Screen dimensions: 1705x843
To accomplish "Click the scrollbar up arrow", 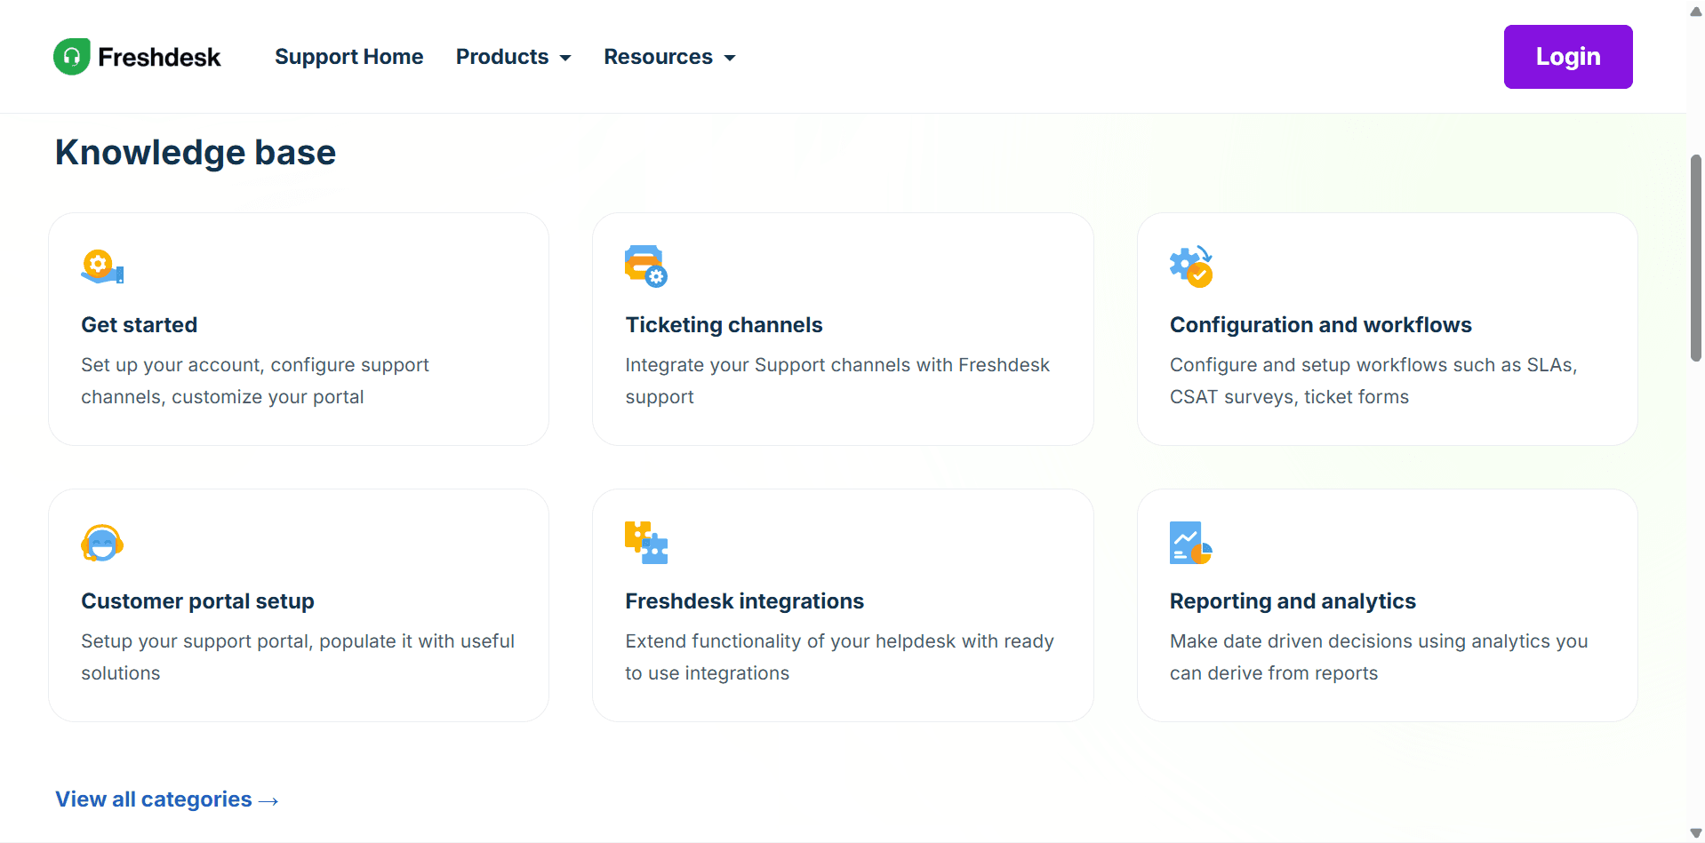I will click(1696, 11).
